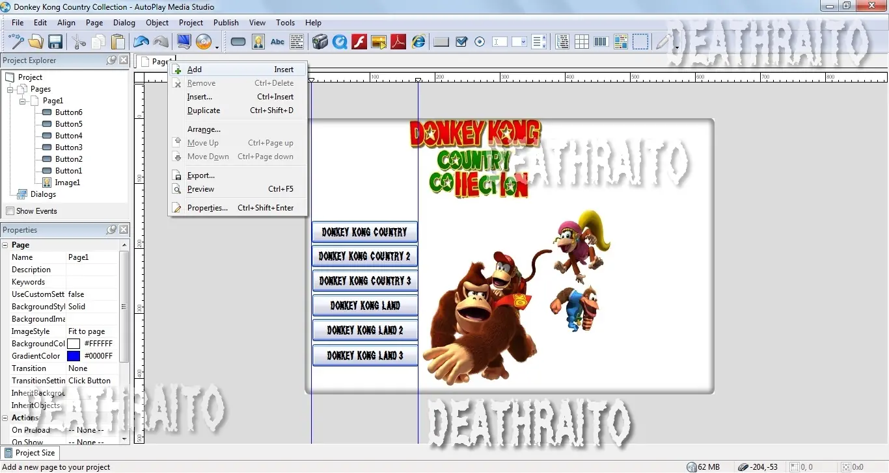Collapse the Page1 node in Project Explorer
The width and height of the screenshot is (889, 473).
click(23, 101)
